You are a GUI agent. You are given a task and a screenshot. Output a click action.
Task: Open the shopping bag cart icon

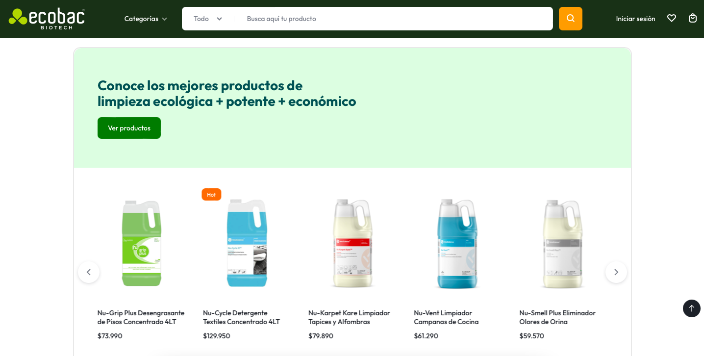693,18
